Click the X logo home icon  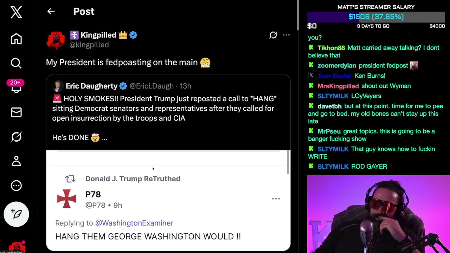[16, 12]
